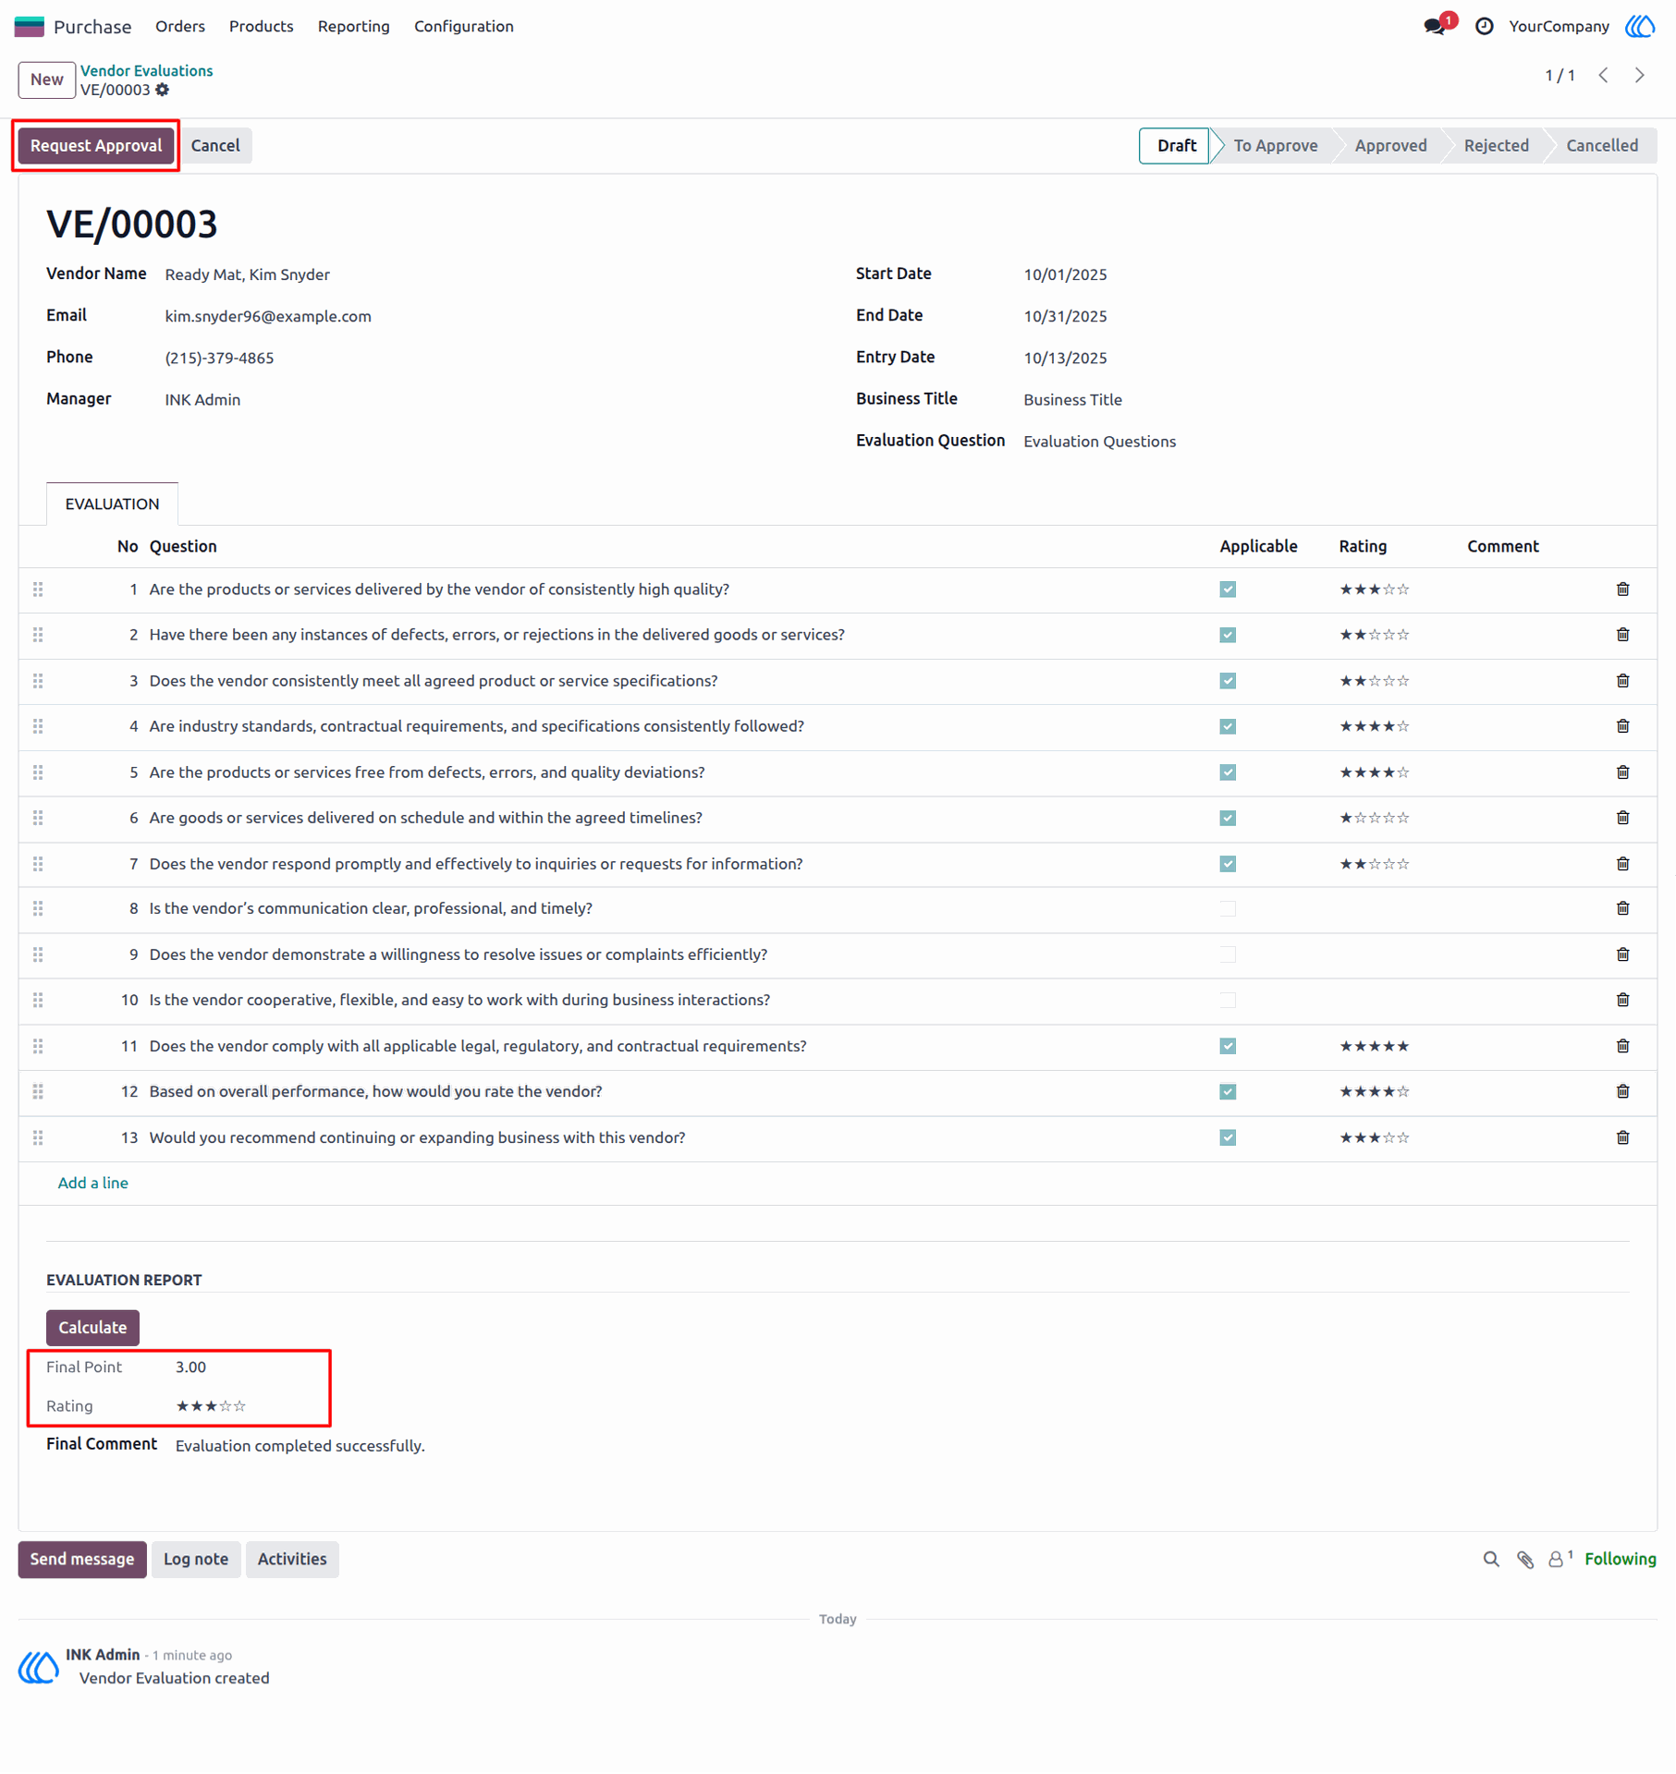1676x1774 pixels.
Task: Go to the previous record arrow
Action: pos(1604,76)
